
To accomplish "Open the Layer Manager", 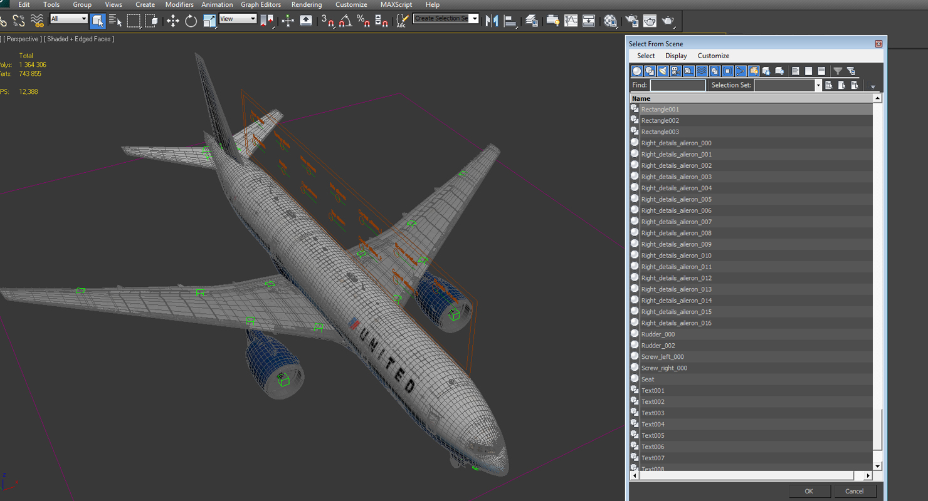I will pos(531,21).
